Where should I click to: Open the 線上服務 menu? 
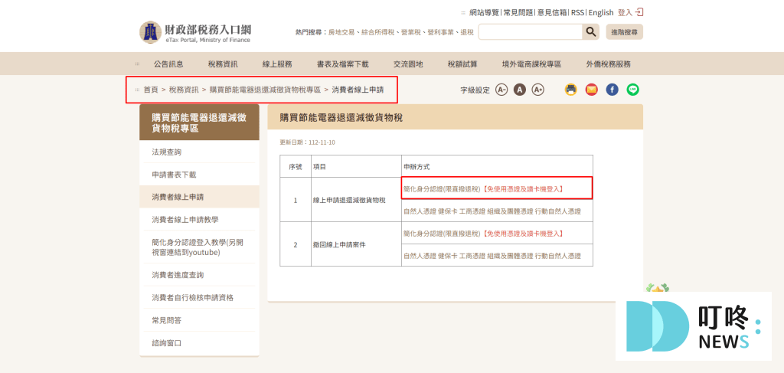click(277, 64)
